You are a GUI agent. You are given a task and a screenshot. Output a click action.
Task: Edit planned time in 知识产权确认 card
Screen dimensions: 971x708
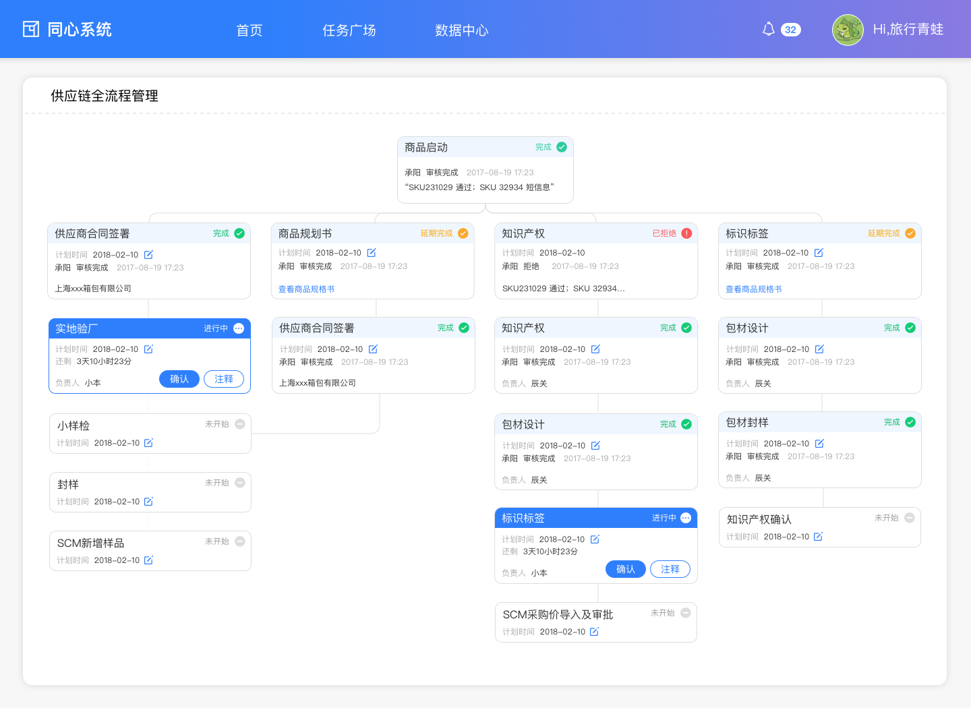[x=818, y=537]
